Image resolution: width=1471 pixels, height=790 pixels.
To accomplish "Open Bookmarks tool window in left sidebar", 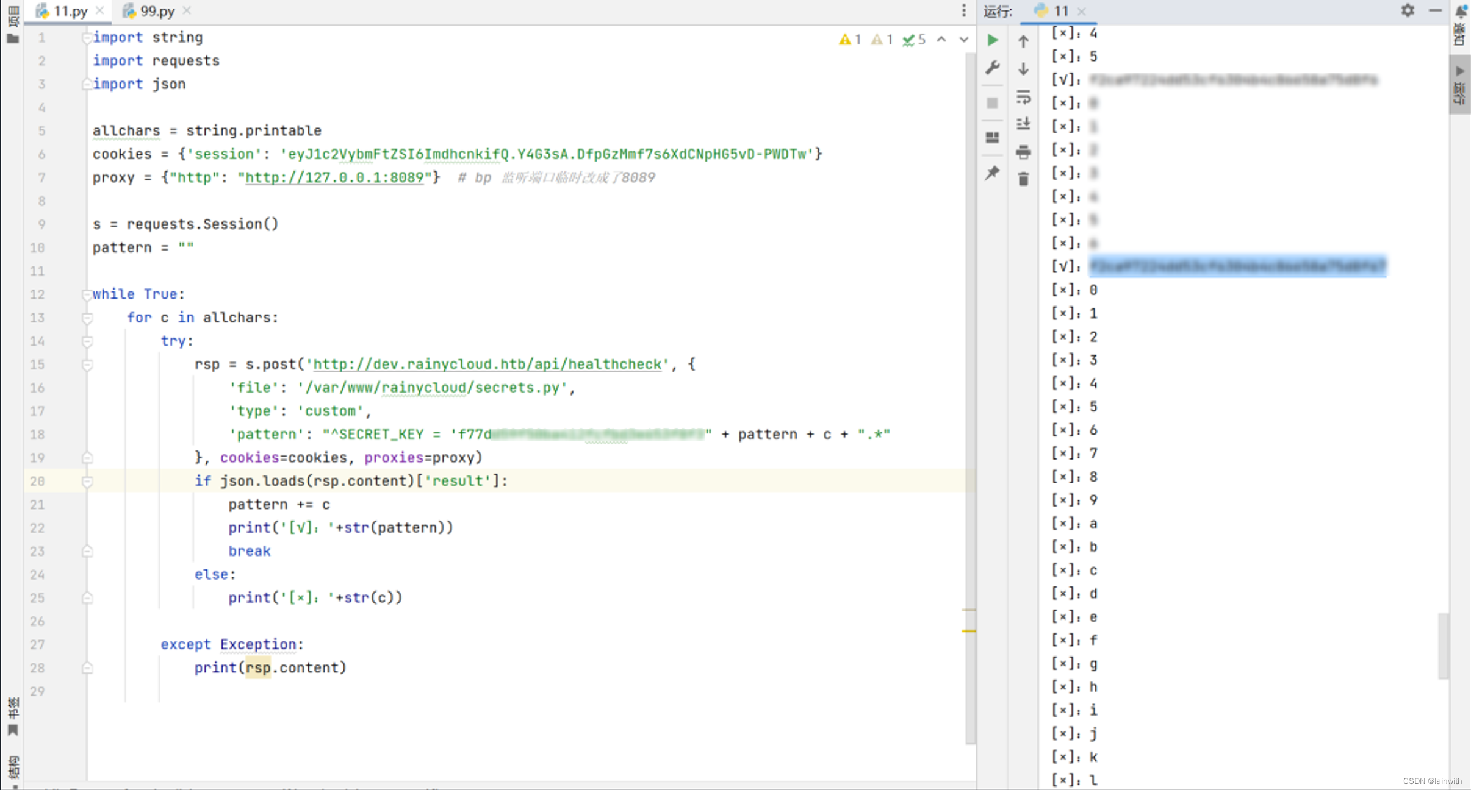I will pyautogui.click(x=13, y=717).
